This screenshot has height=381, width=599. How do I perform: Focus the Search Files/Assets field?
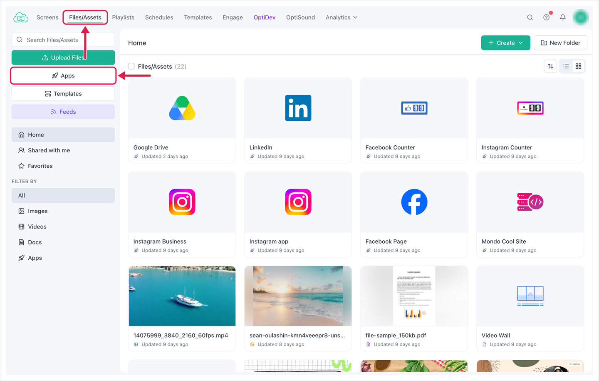pos(63,40)
